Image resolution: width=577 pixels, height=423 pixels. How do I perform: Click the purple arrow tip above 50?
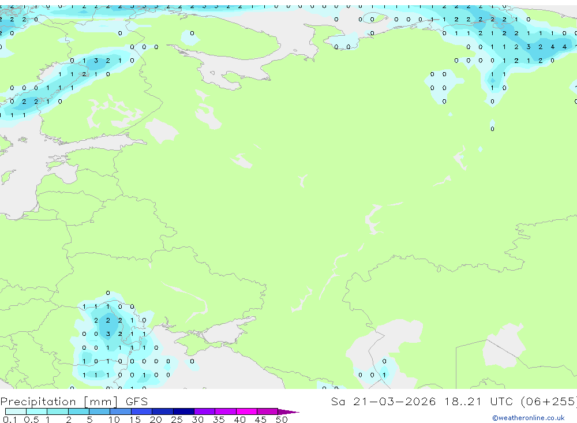[x=288, y=412]
